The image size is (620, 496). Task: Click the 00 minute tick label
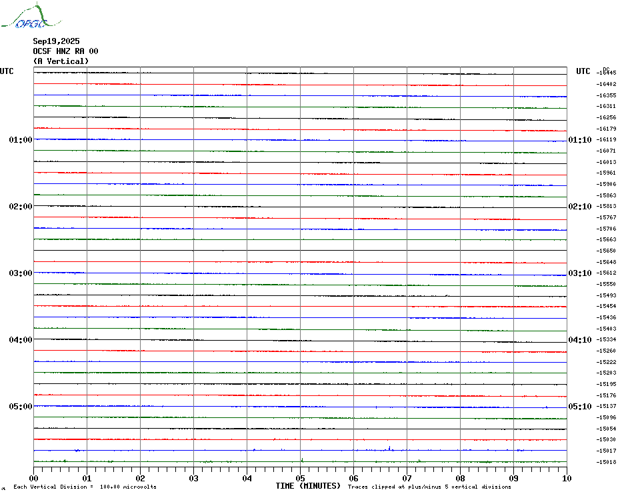pyautogui.click(x=33, y=478)
